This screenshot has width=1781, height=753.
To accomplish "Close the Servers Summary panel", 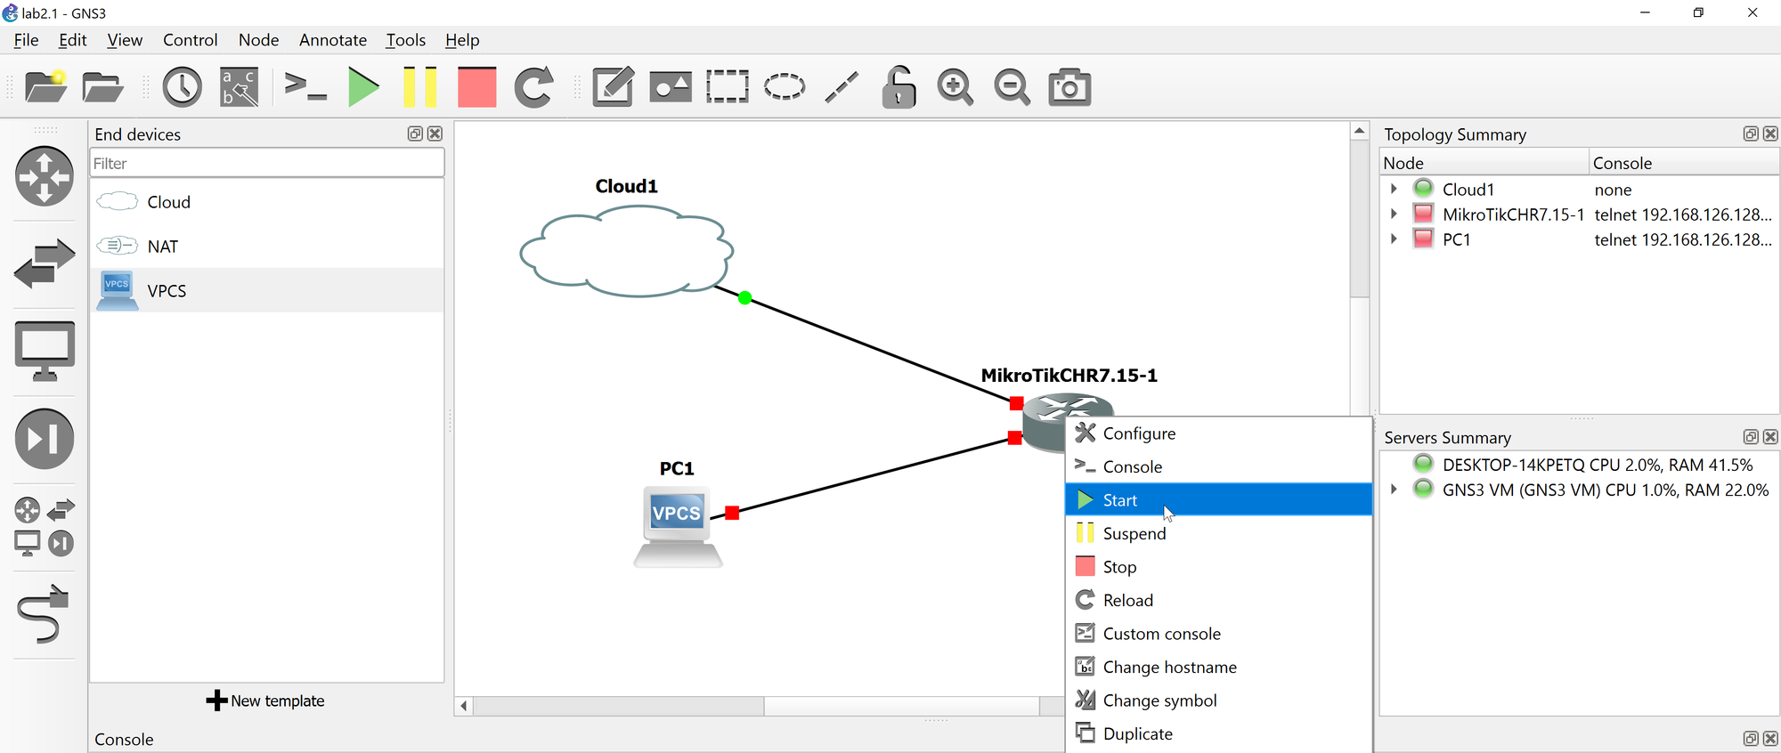I will [x=1770, y=437].
